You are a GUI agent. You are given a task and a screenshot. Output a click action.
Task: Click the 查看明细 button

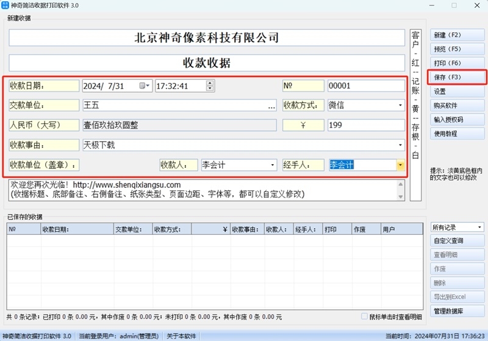[457, 255]
